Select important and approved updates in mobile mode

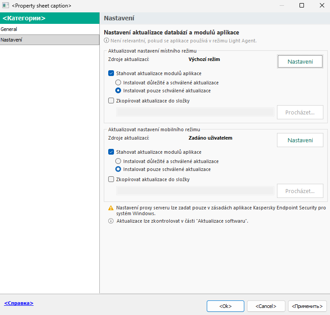click(x=118, y=161)
